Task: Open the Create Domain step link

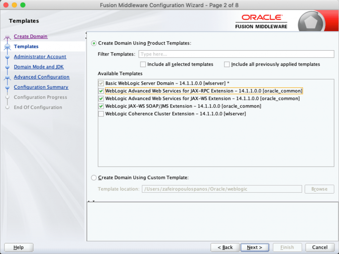Action: click(x=30, y=36)
